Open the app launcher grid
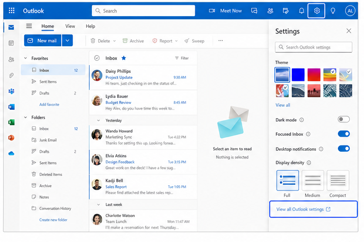The height and width of the screenshot is (242, 364). [x=11, y=11]
